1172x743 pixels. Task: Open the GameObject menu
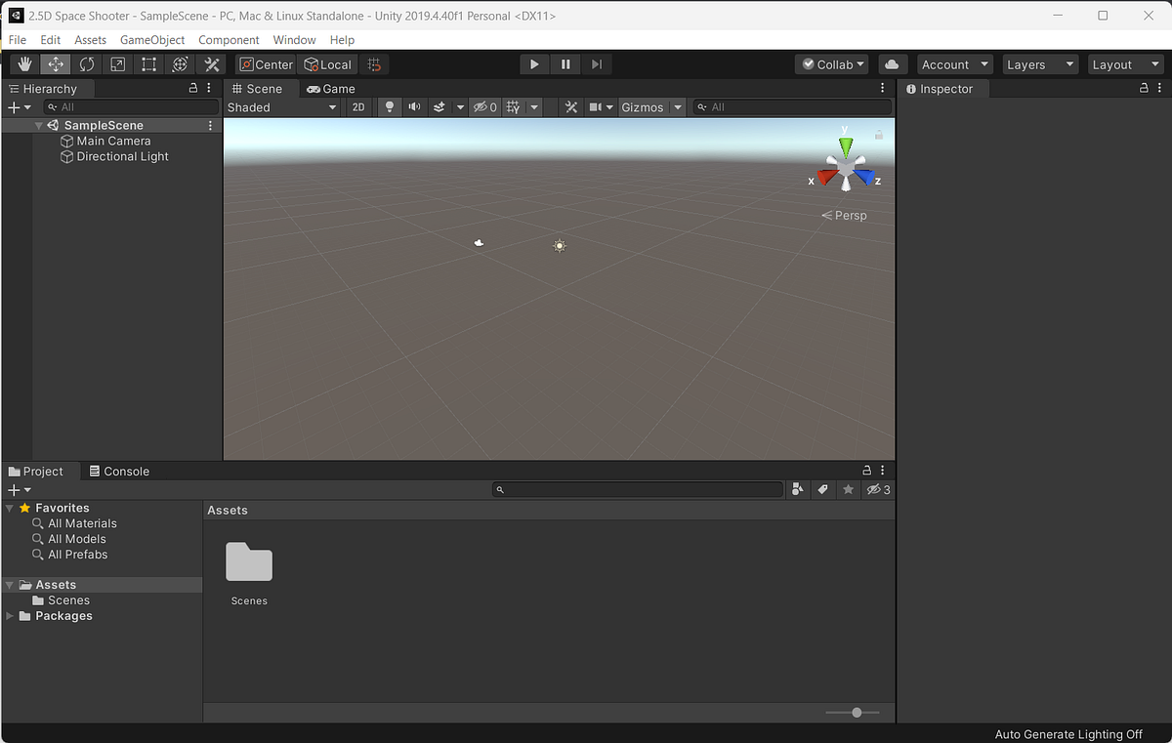(x=151, y=40)
